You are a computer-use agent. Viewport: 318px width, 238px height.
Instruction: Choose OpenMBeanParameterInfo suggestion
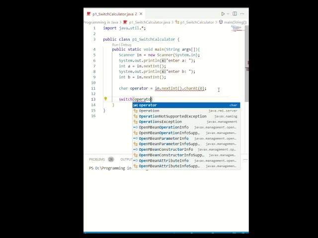click(186, 138)
